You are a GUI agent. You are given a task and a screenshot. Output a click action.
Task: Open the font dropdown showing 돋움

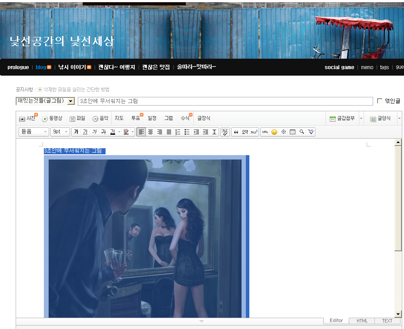pyautogui.click(x=34, y=132)
